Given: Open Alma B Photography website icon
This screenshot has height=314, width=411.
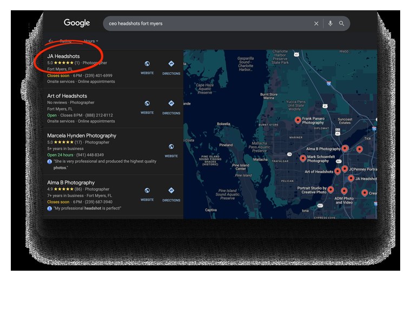Looking at the screenshot, I should pyautogui.click(x=147, y=191).
